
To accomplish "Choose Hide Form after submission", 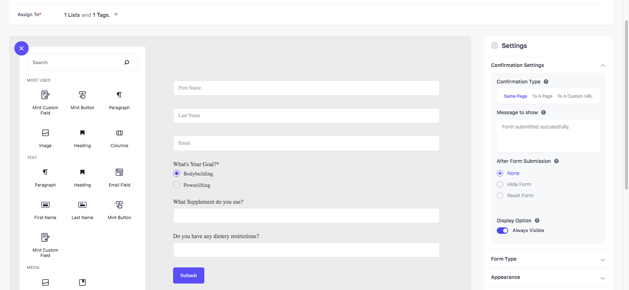I will point(500,184).
